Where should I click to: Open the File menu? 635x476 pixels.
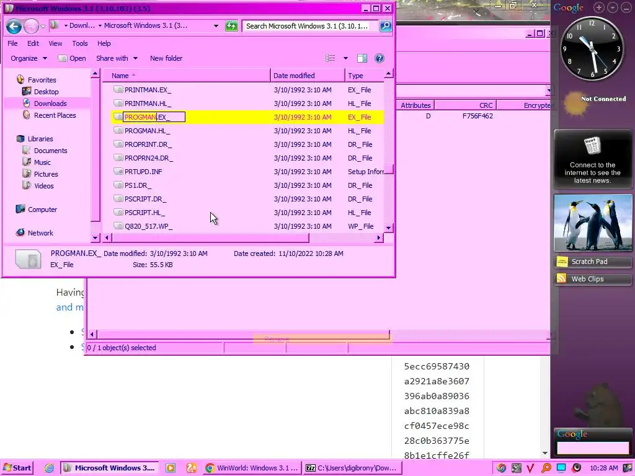(x=12, y=43)
